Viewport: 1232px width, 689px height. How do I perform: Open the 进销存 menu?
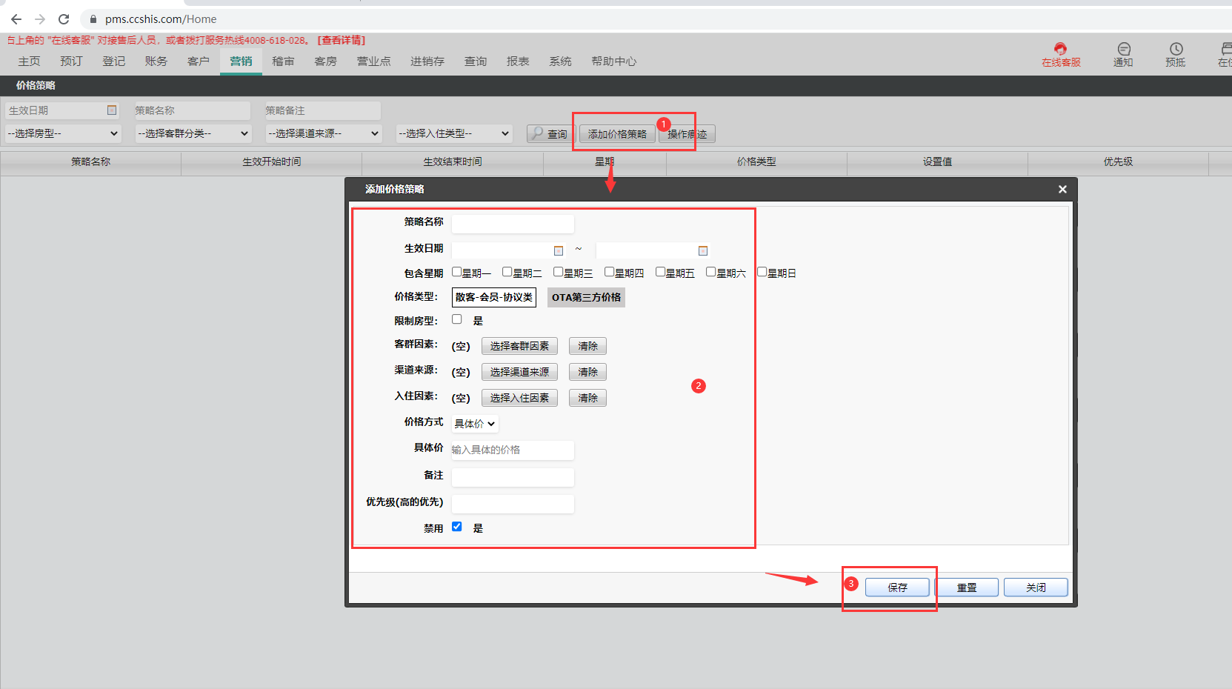(427, 61)
